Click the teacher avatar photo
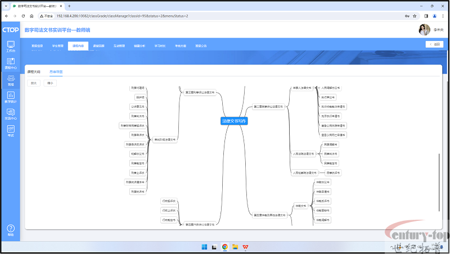This screenshot has width=450, height=254. (424, 30)
